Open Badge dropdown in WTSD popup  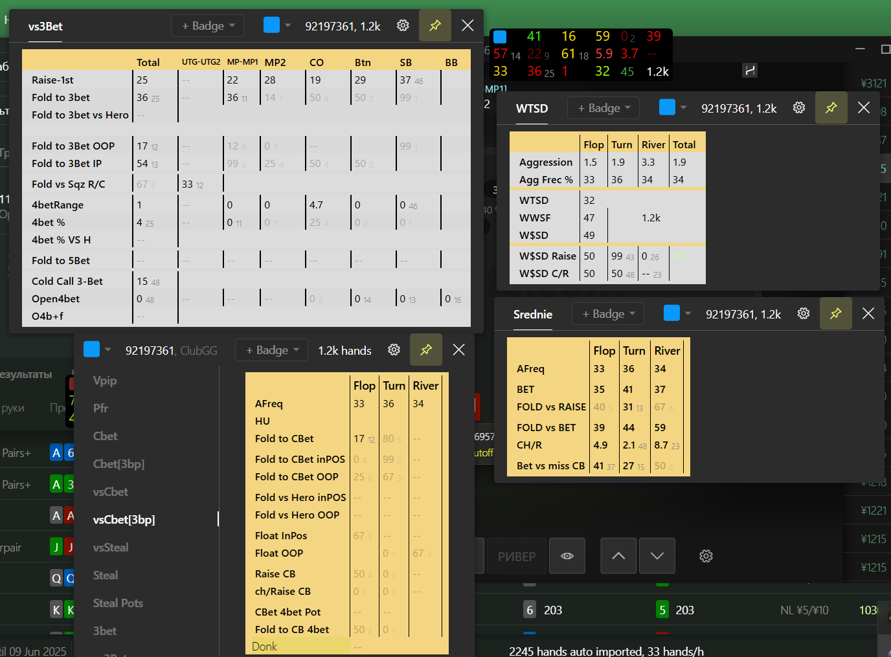[603, 108]
